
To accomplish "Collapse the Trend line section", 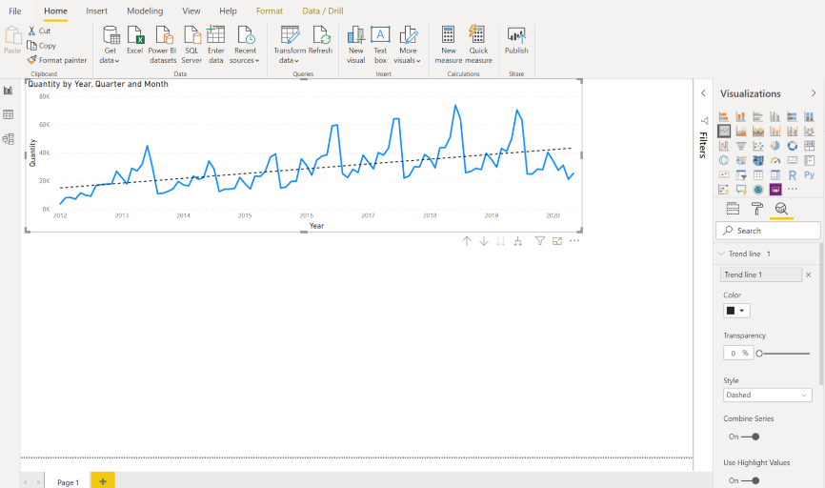I will pyautogui.click(x=721, y=254).
